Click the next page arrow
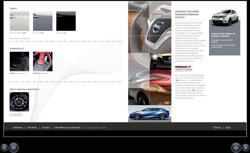 (236, 148)
